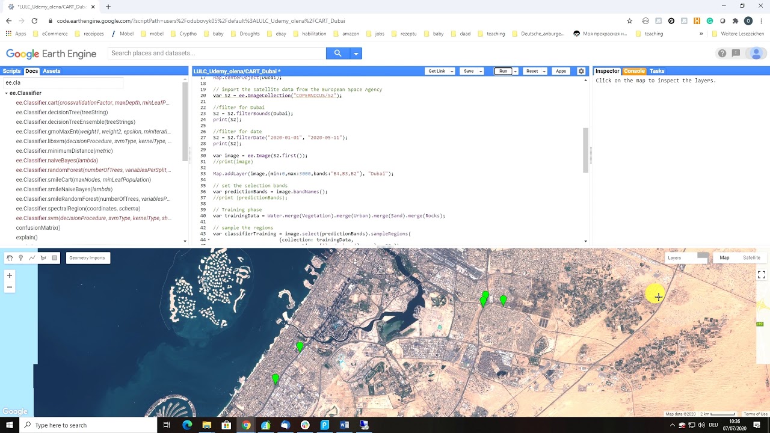
Task: Open the Earth Engine user account avatar
Action: [756, 54]
